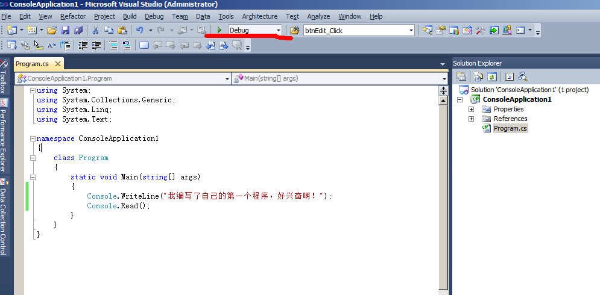Open the Toolbox hammer and wrench icon
Screen dimensions: 600x295
(480, 30)
